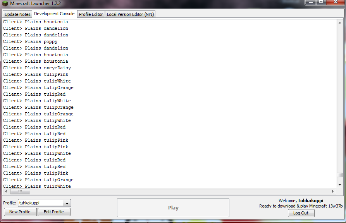The width and height of the screenshot is (346, 223).
Task: Click the first 'Client> Plains tulipOrange' line
Action: coord(38,87)
